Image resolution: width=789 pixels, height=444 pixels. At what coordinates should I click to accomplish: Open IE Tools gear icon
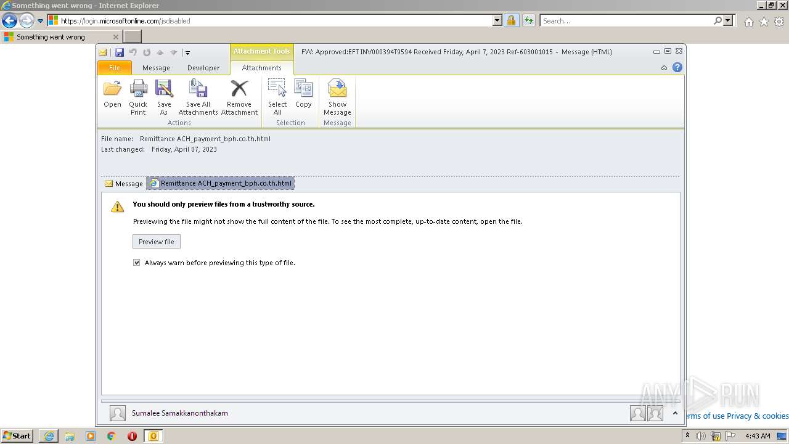click(779, 22)
